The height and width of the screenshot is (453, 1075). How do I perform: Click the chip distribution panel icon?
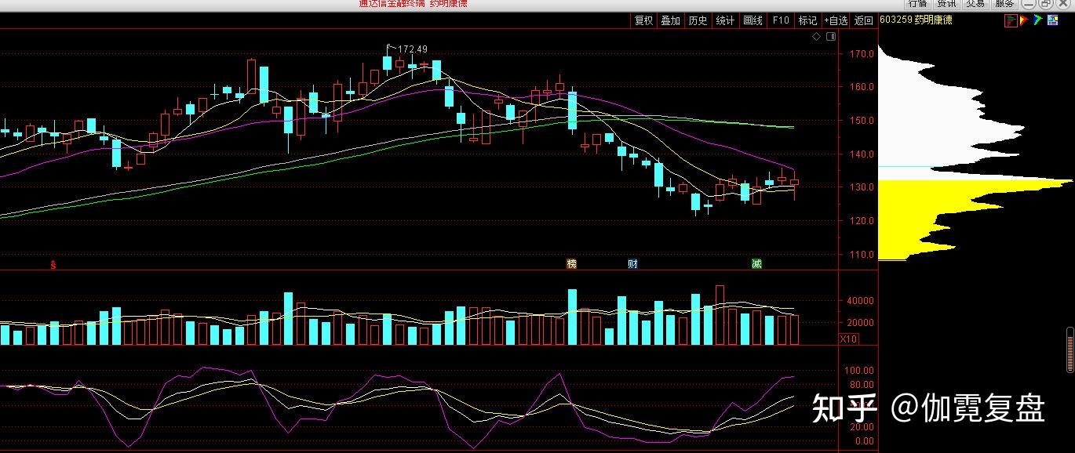1011,20
